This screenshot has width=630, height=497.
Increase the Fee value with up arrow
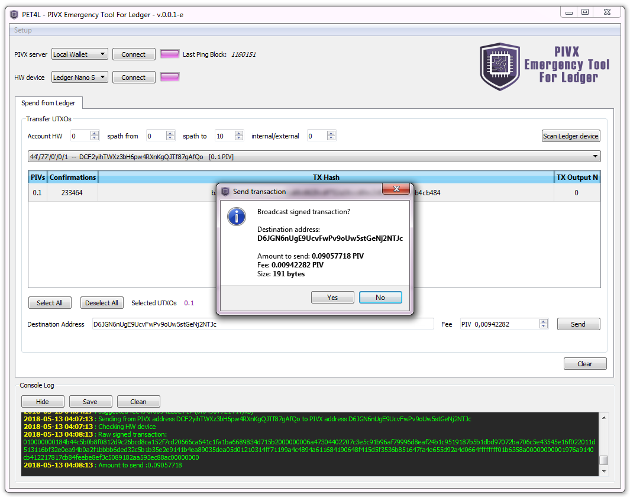pos(544,321)
